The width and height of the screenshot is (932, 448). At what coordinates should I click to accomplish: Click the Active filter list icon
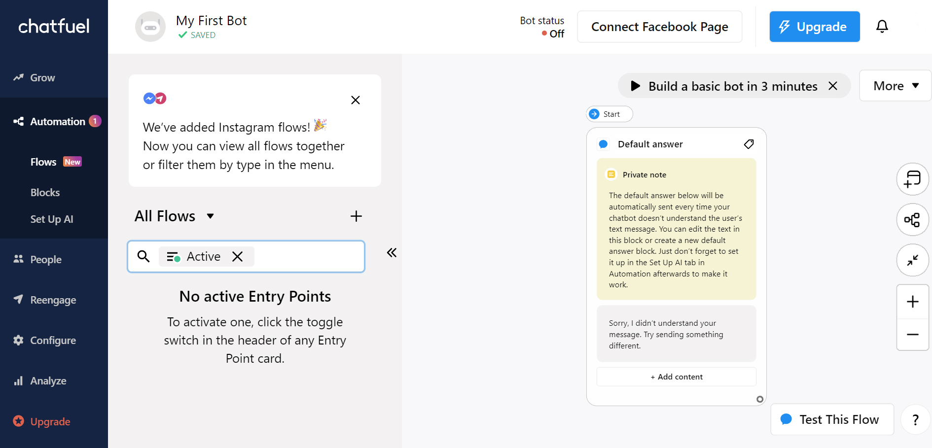[173, 256]
